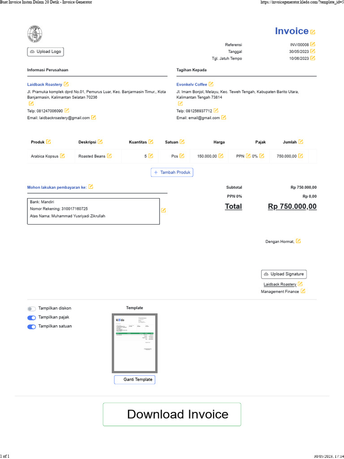Click Ganti Template button
Image resolution: width=344 pixels, height=459 pixels.
134,380
